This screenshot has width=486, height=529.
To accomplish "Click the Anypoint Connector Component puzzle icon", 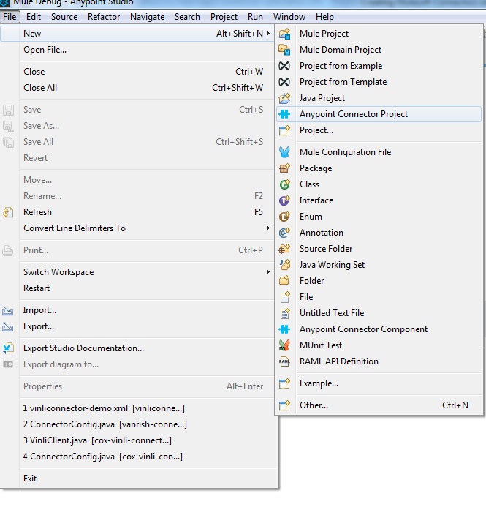I will tap(284, 329).
